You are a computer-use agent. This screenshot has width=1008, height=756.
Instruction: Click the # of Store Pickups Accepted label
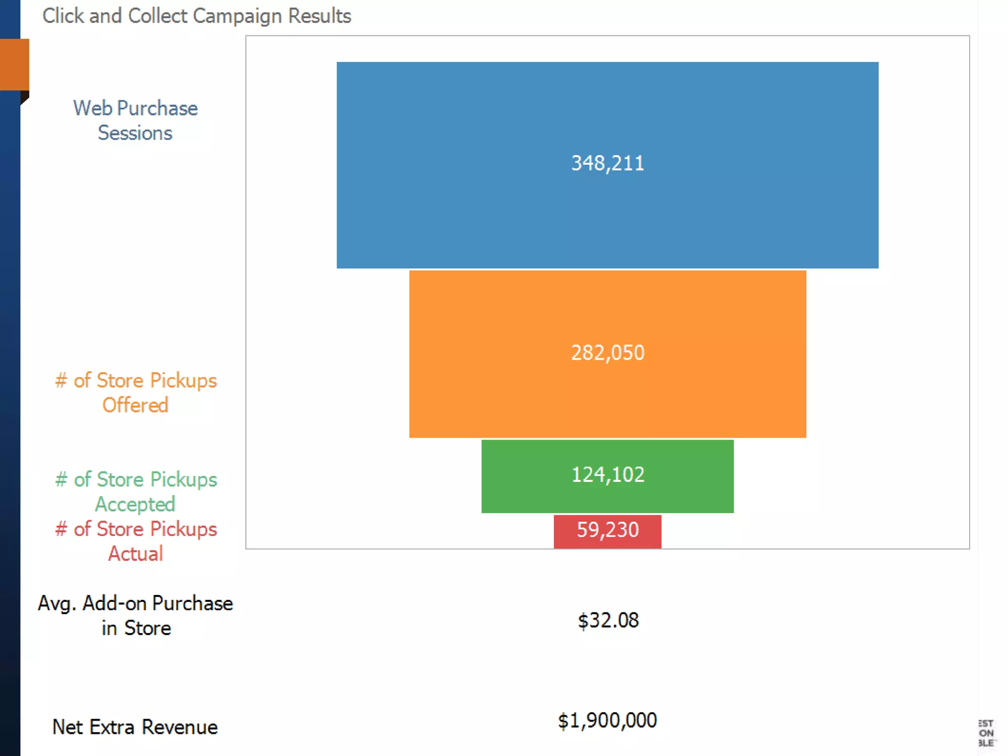tap(135, 491)
